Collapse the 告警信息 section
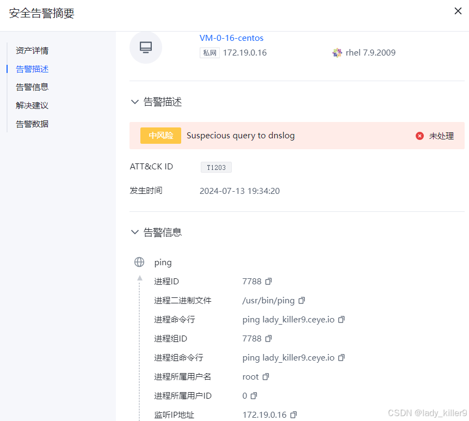 point(134,231)
